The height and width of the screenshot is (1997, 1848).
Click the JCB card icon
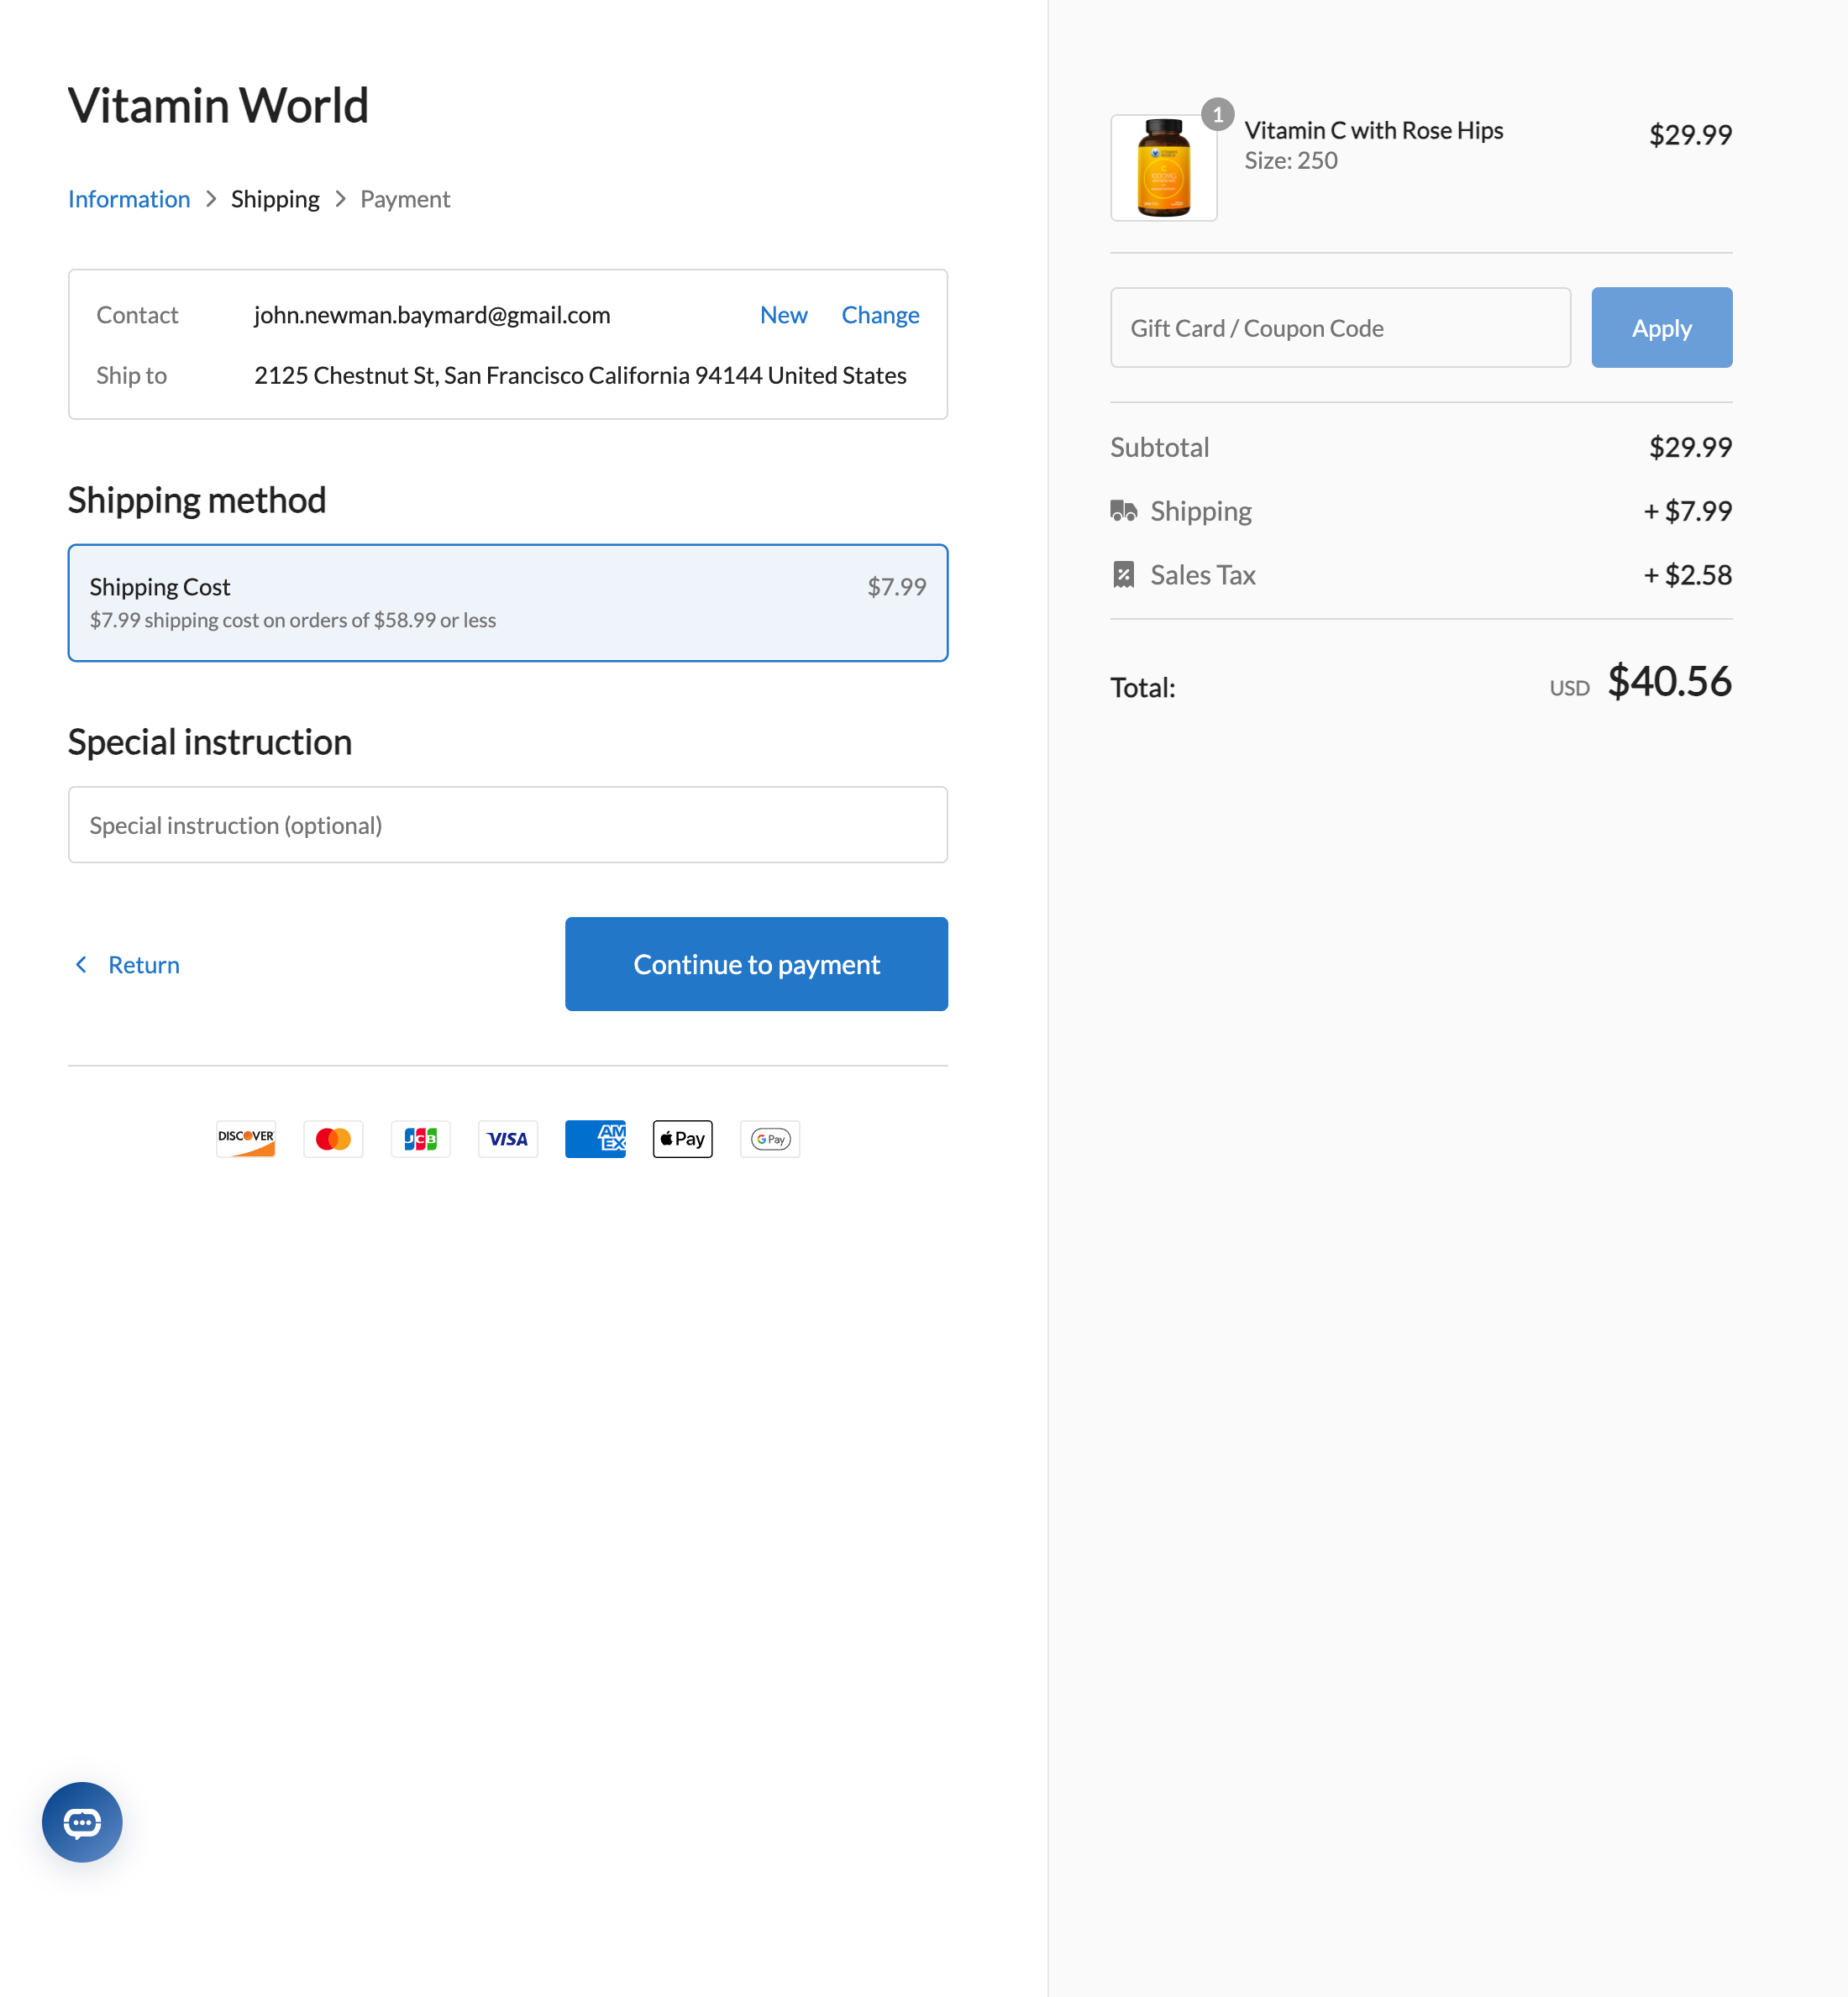(420, 1139)
